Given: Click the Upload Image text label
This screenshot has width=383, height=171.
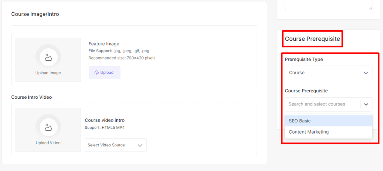Looking at the screenshot, I should pyautogui.click(x=48, y=73).
